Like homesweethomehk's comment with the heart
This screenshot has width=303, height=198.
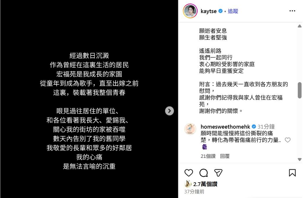point(288,140)
